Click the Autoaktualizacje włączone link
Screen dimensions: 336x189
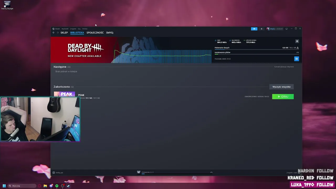click(284, 67)
